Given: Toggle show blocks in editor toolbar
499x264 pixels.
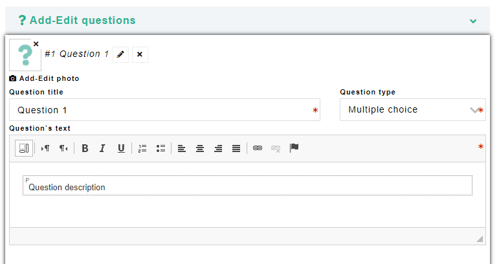Looking at the screenshot, I should [24, 148].
